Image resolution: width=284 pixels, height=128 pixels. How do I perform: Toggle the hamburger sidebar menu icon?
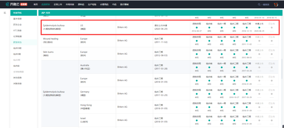pos(5,13)
